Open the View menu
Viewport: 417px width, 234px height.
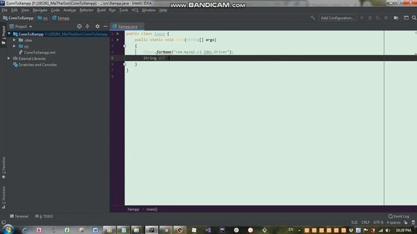25,10
